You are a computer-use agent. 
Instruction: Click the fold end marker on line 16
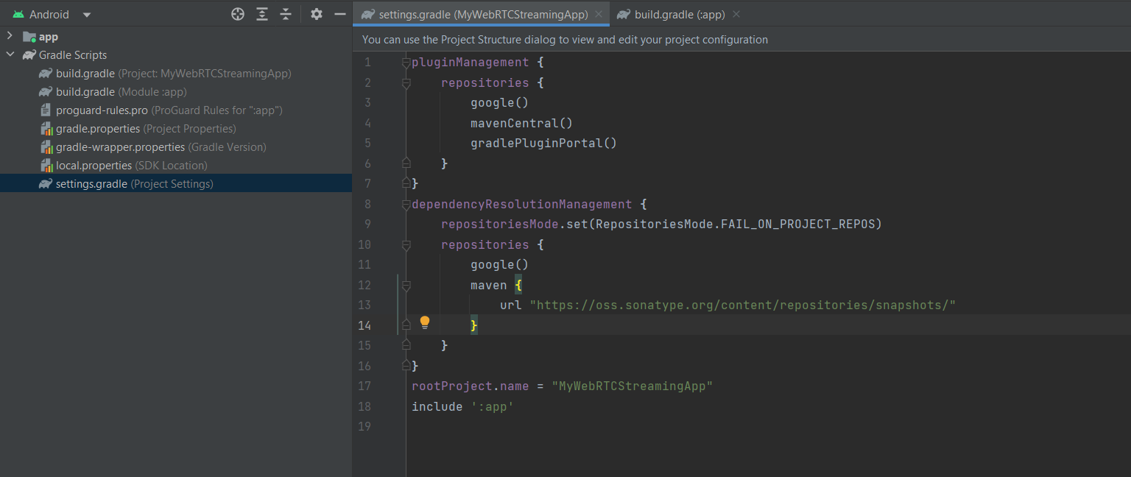point(406,364)
